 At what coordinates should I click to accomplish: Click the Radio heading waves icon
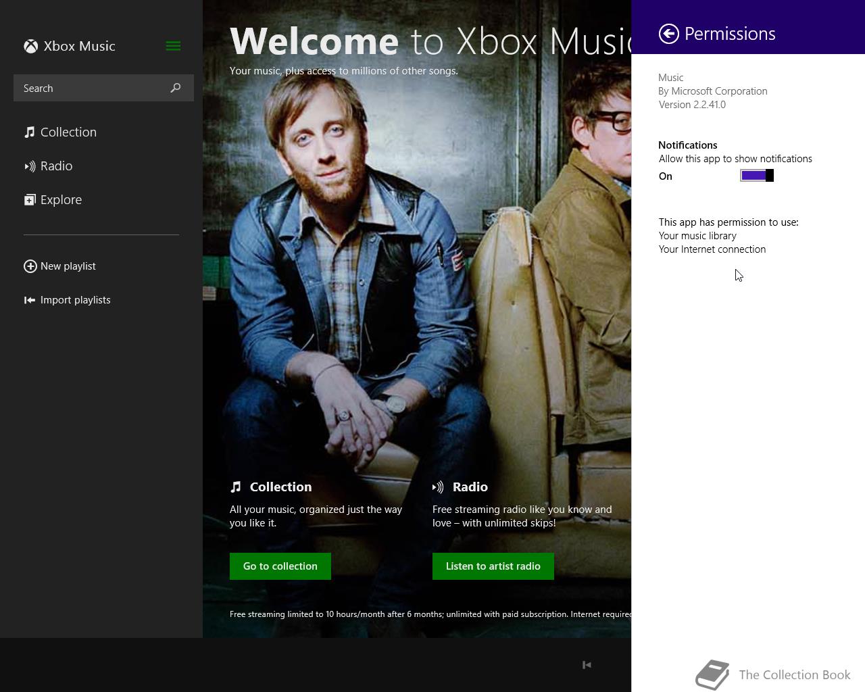click(438, 487)
